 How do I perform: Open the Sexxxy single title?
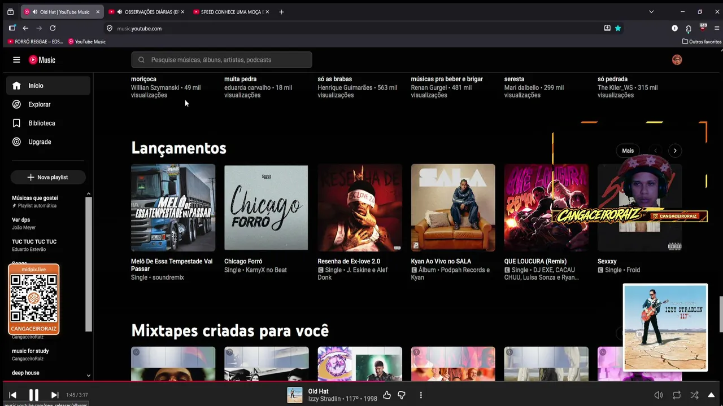coord(607,262)
